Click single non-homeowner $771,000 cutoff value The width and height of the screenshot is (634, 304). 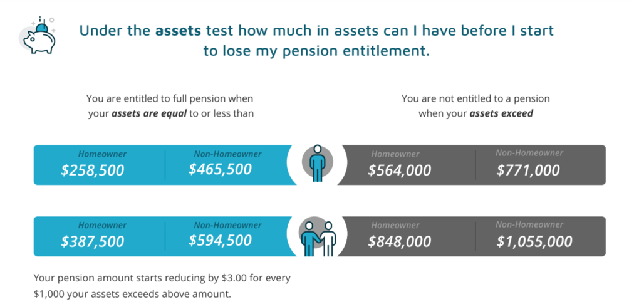point(528,170)
